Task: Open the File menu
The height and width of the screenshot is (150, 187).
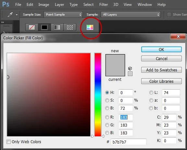Action: 18,5
